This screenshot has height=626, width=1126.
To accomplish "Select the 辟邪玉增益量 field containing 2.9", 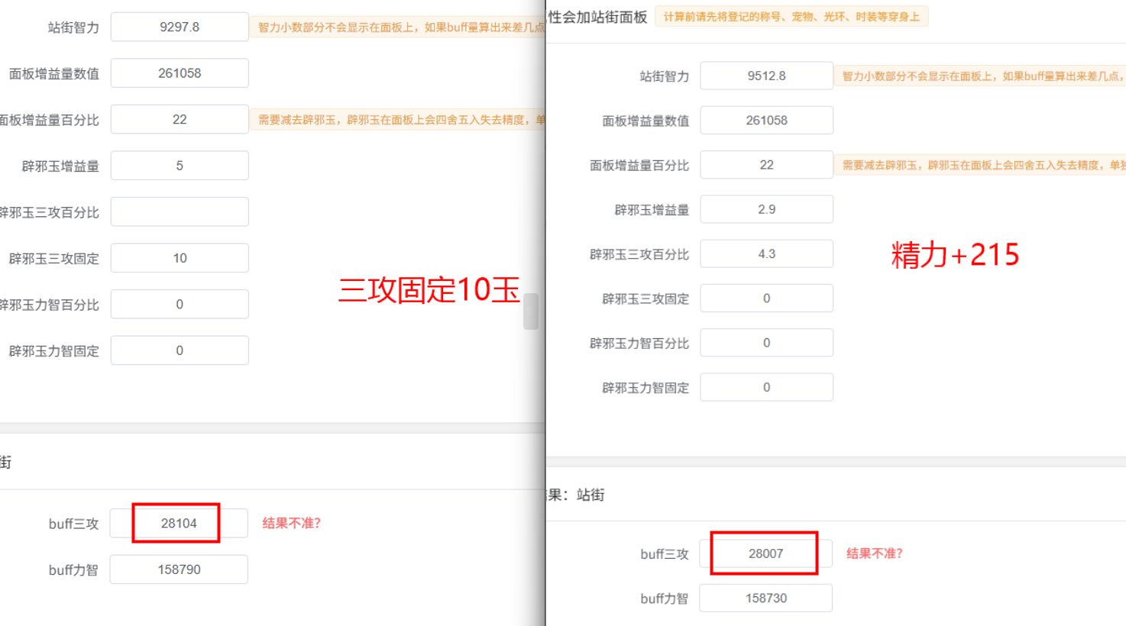I will tap(766, 209).
